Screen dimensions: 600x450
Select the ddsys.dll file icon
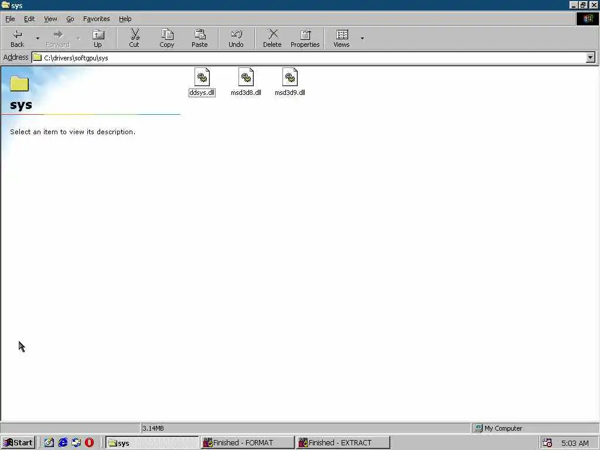click(x=202, y=77)
